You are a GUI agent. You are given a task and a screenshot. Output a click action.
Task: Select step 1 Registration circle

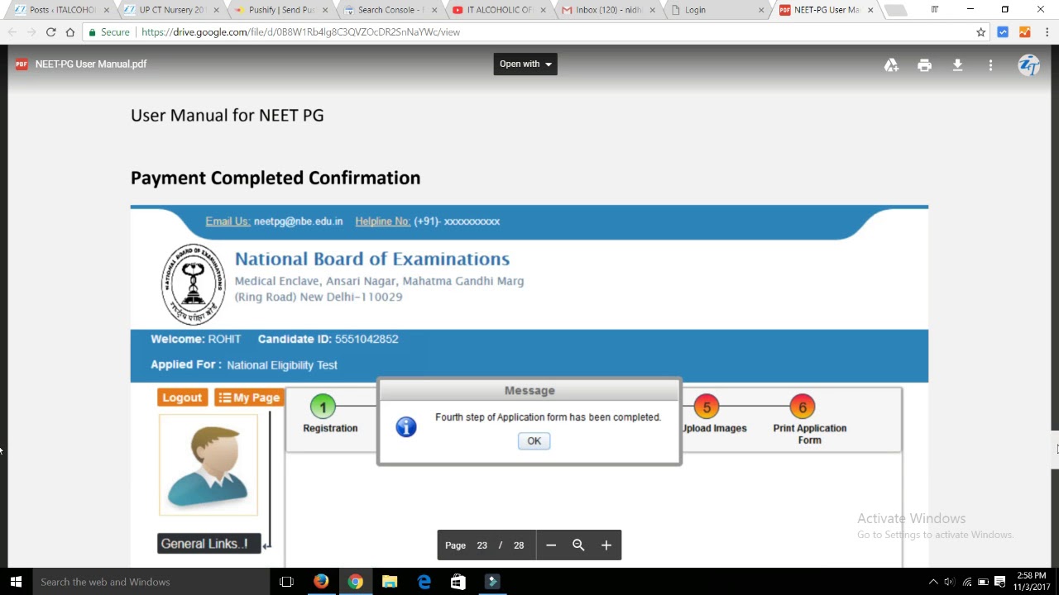323,407
